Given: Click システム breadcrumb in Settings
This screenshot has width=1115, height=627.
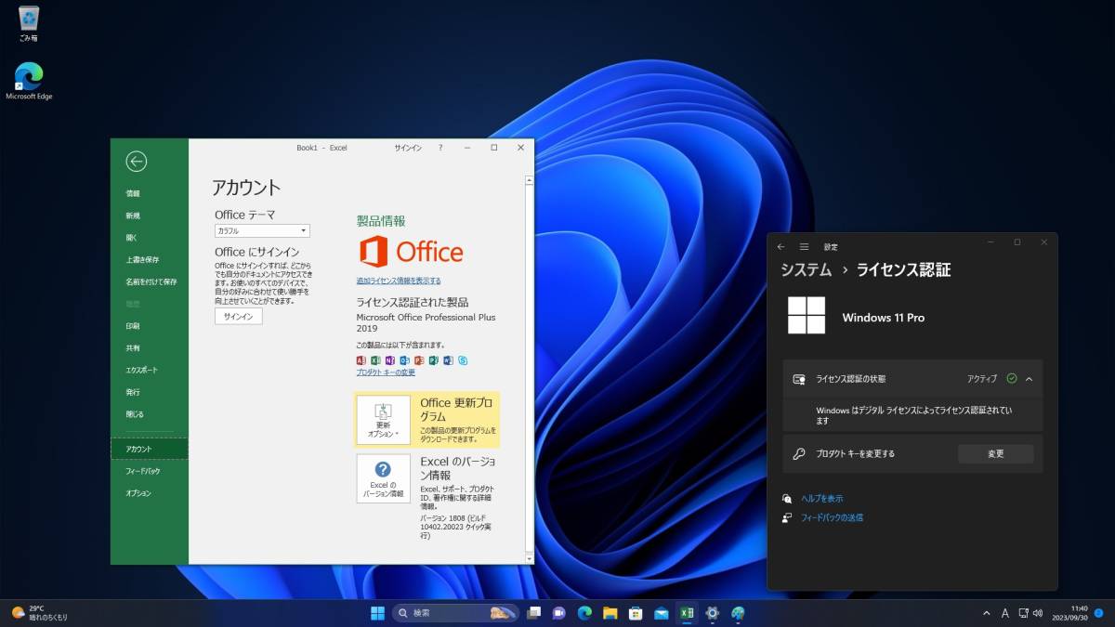Looking at the screenshot, I should 806,270.
